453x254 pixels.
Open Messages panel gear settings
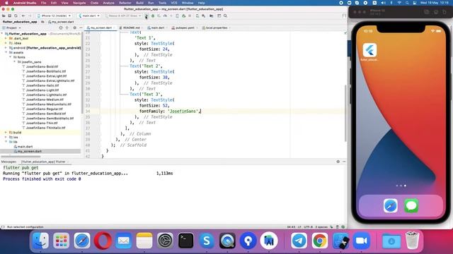pyautogui.click(x=338, y=162)
